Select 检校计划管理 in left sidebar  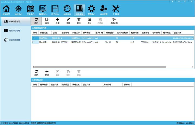15,31
